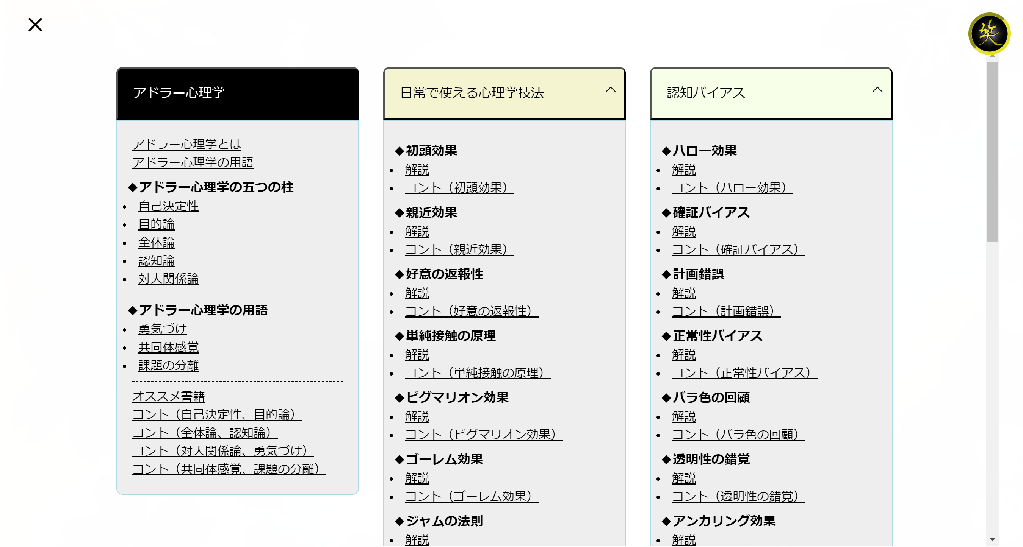Open コント（ゴーレム効果） link
The width and height of the screenshot is (1023, 547).
pyautogui.click(x=472, y=497)
